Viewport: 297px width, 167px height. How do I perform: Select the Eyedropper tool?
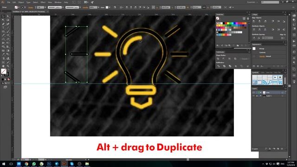tap(3, 54)
